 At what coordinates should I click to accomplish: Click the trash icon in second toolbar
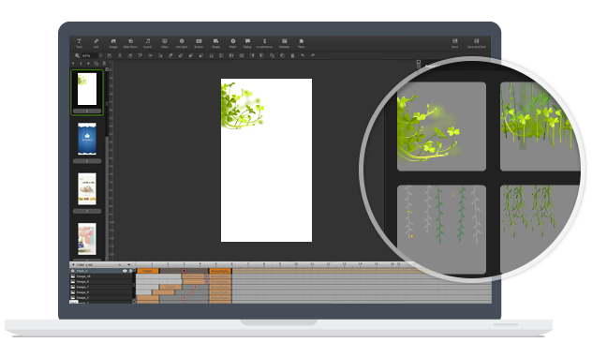[292, 55]
